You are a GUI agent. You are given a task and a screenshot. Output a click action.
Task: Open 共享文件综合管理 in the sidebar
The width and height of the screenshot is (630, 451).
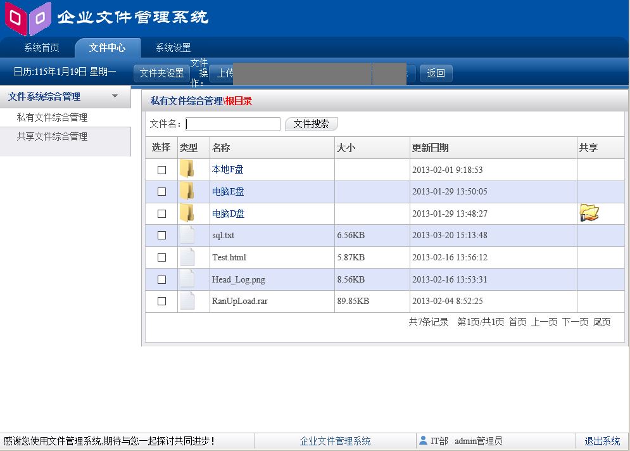(52, 137)
